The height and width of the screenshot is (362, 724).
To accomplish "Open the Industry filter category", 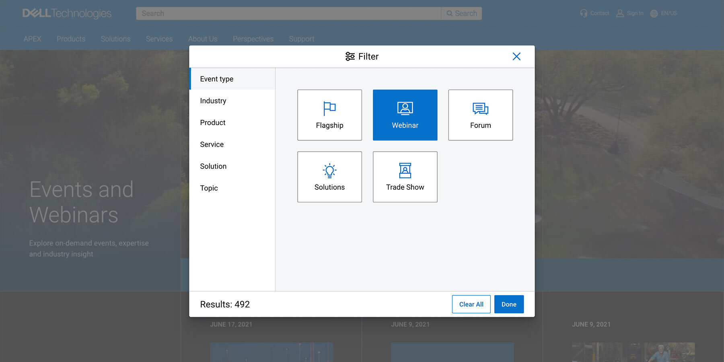I will coord(232,101).
